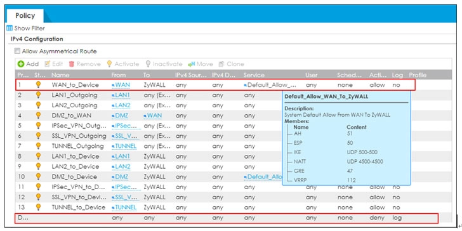Select the WAN_to_Device rule name

pyautogui.click(x=75, y=85)
